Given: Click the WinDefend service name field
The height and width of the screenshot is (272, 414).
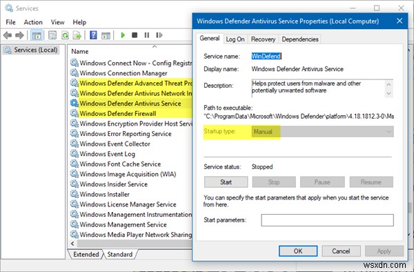Looking at the screenshot, I should [x=266, y=56].
